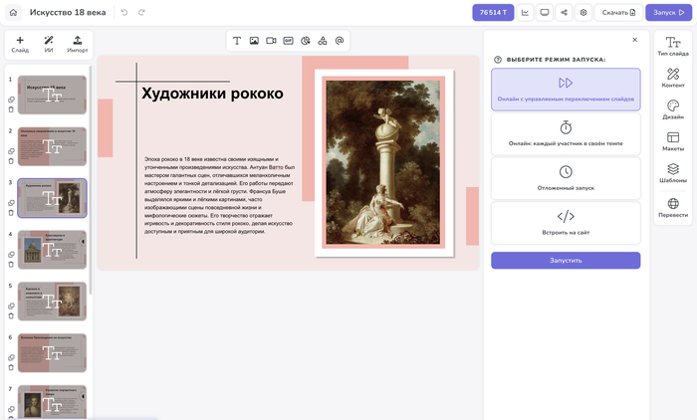Click the presentation name Искусство 18 века
This screenshot has width=697, height=420.
click(68, 13)
